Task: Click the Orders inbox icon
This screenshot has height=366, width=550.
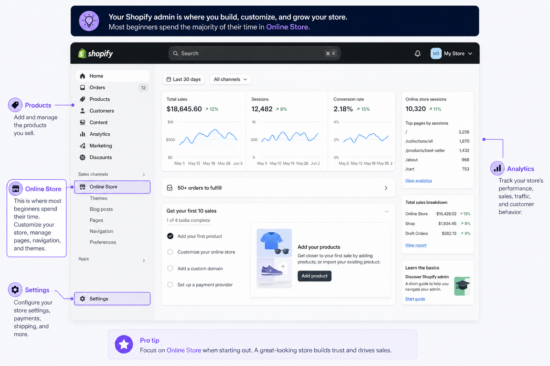Action: point(83,88)
